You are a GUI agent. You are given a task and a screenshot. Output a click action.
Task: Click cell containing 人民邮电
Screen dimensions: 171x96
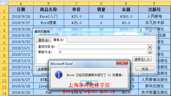[x=154, y=16]
